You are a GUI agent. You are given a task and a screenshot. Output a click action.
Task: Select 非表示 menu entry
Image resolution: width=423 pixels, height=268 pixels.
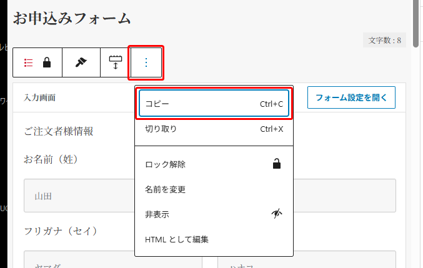click(x=214, y=215)
